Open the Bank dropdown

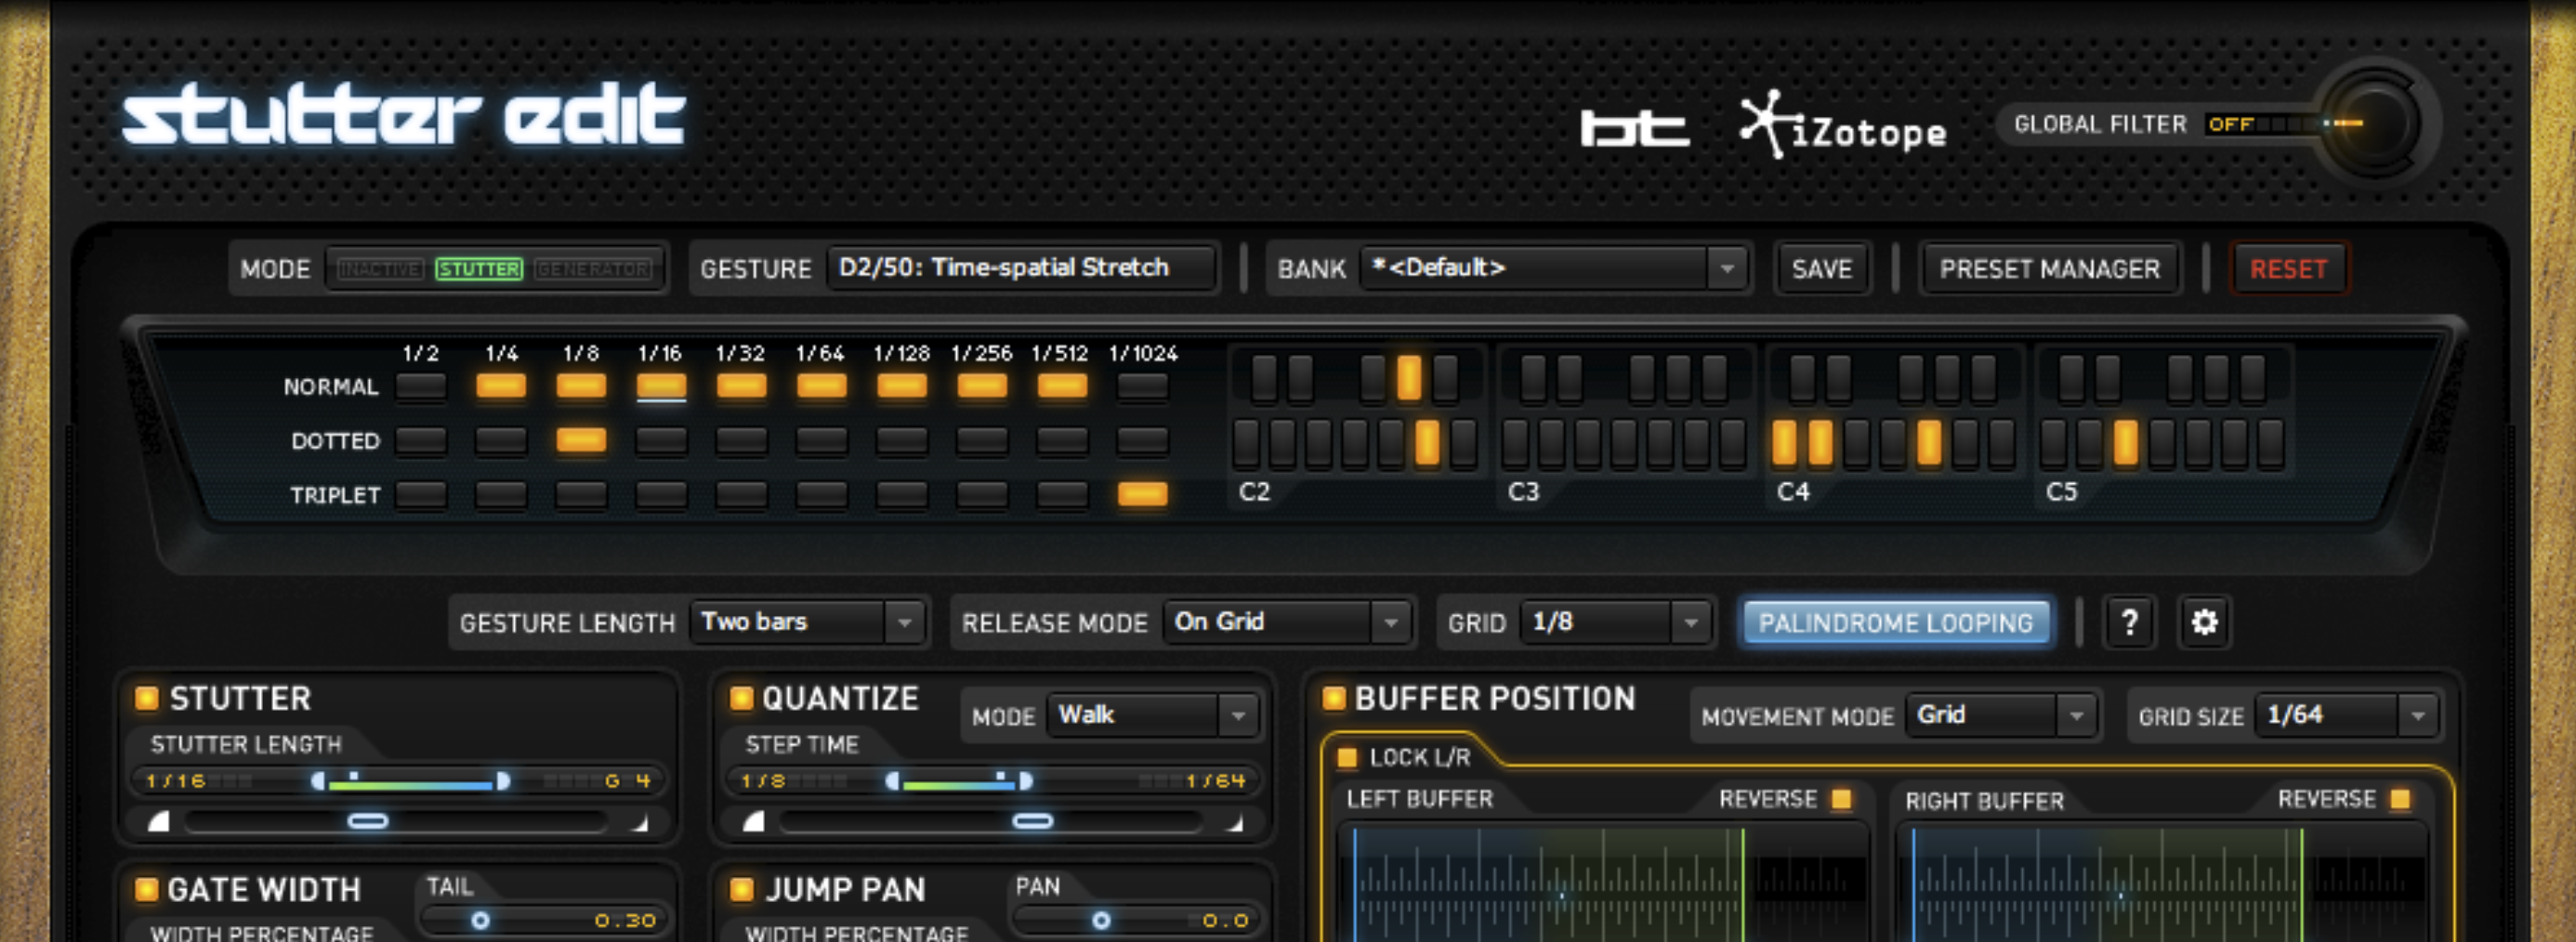tap(1554, 268)
